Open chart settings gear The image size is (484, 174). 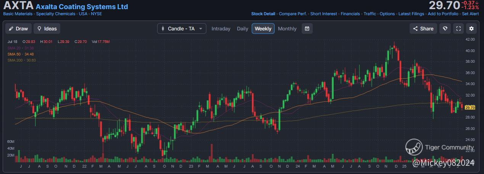coord(471,28)
